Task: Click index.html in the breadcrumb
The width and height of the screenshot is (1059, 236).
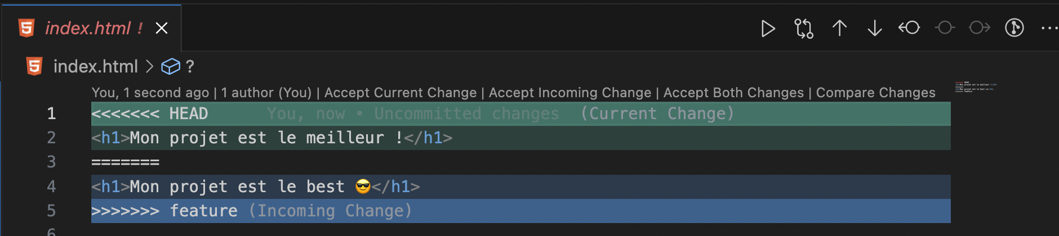Action: 95,66
